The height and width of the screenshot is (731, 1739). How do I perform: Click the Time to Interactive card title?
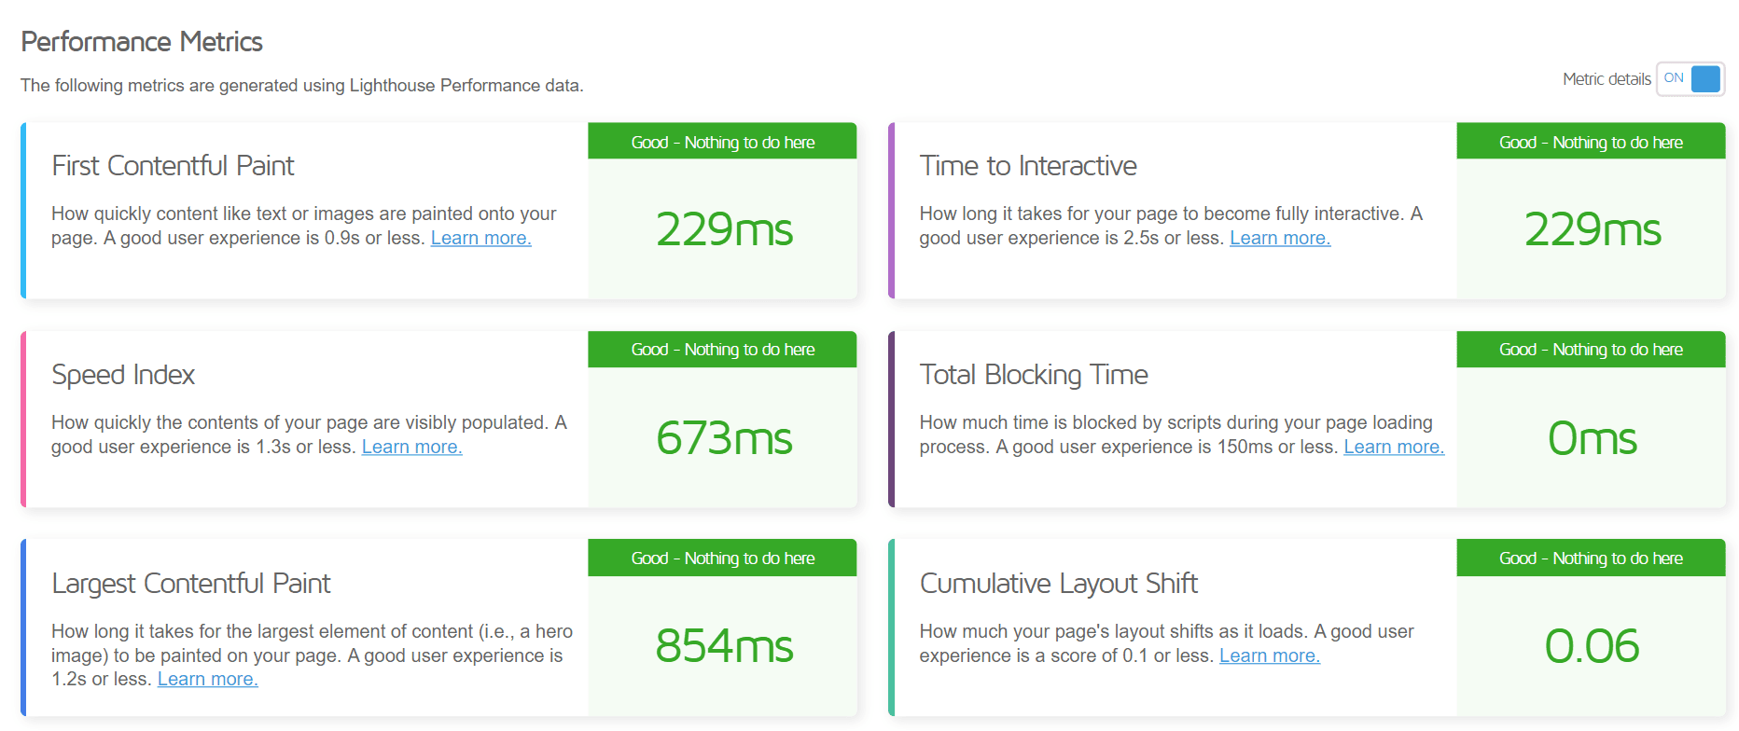tap(1027, 166)
